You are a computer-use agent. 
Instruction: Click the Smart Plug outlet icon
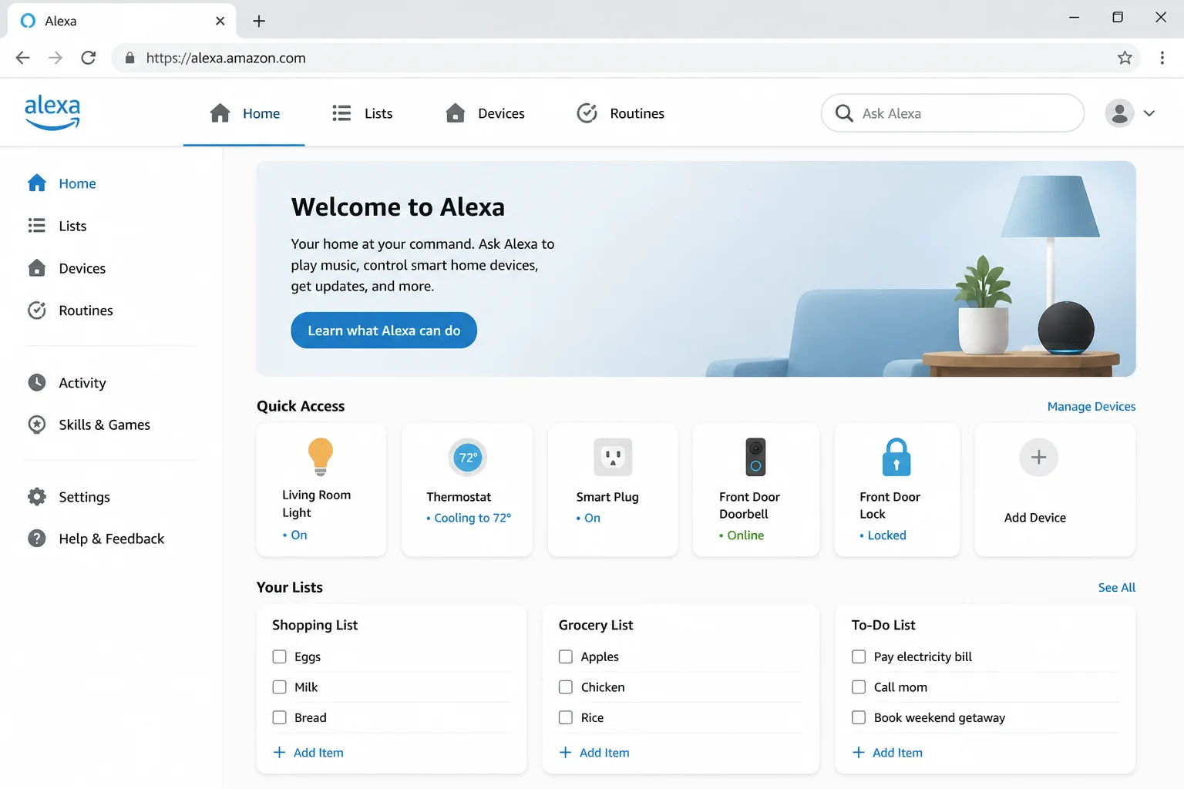pyautogui.click(x=613, y=458)
